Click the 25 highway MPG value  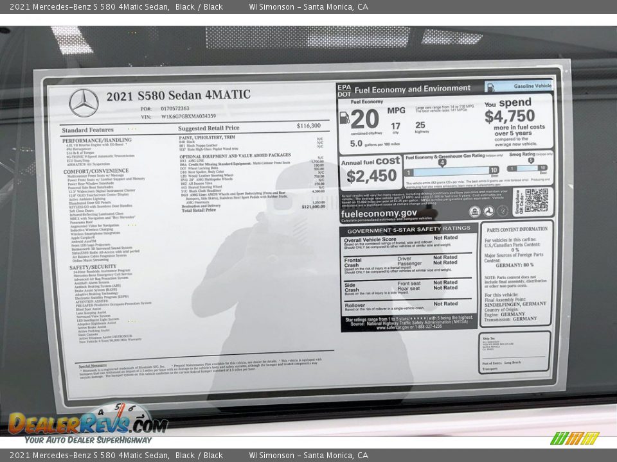click(420, 125)
